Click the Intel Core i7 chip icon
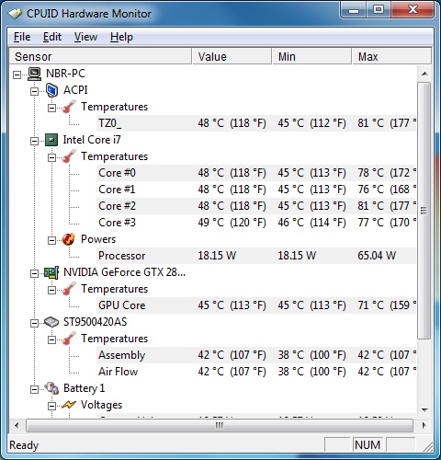The image size is (441, 460). pyautogui.click(x=51, y=140)
